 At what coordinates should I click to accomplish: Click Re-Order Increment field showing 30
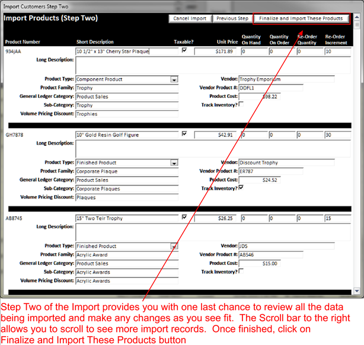pyautogui.click(x=337, y=135)
